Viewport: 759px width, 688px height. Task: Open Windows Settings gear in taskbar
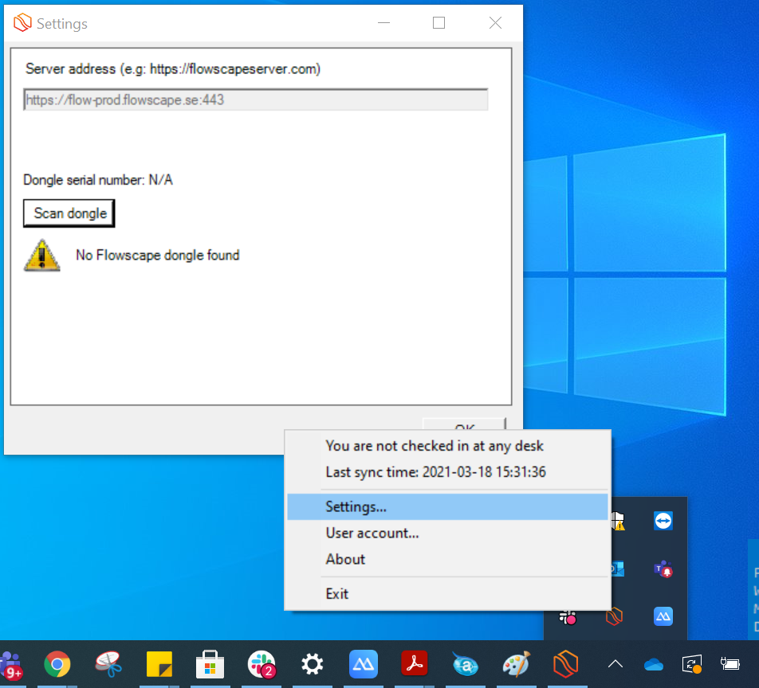tap(313, 664)
